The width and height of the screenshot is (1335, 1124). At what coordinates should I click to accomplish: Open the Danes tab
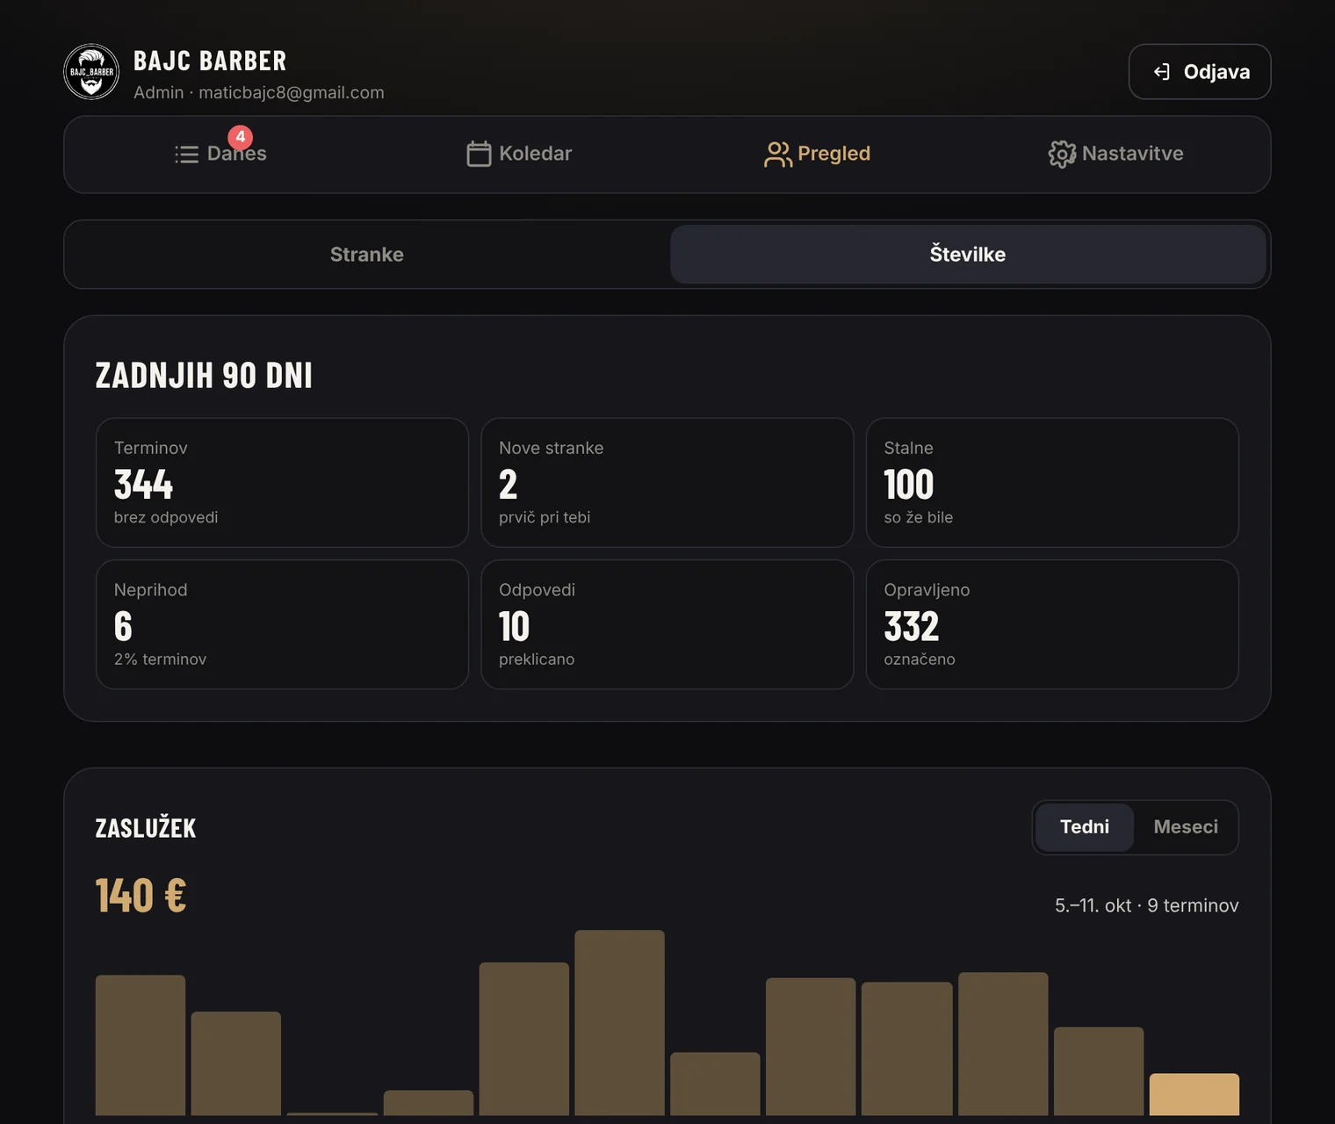pos(220,154)
